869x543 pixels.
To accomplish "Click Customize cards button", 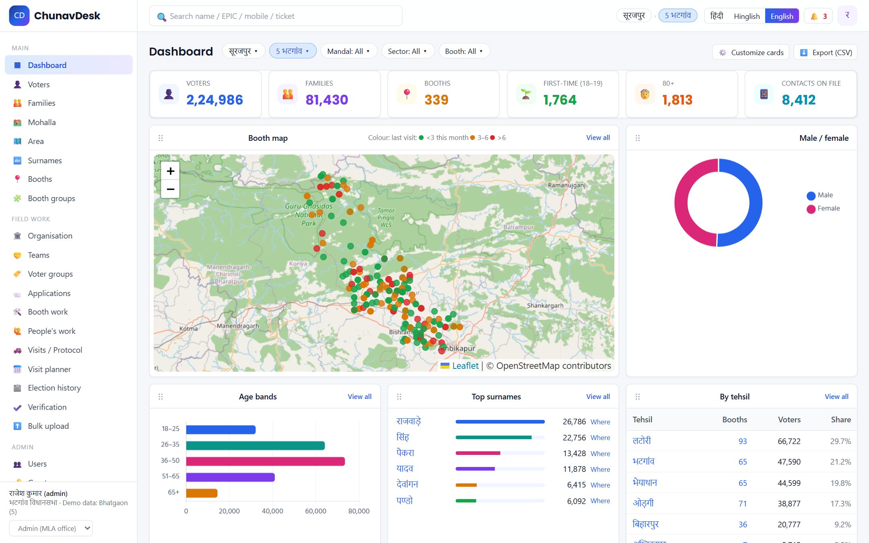I will pyautogui.click(x=751, y=52).
